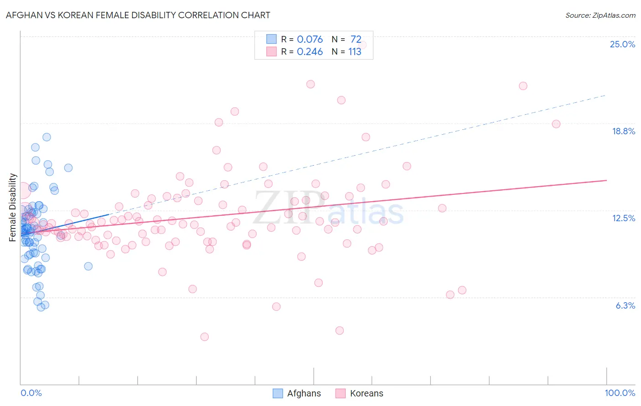Click the blue swatch beside R = 0.076
Screen dimensions: 641x406
coord(271,39)
